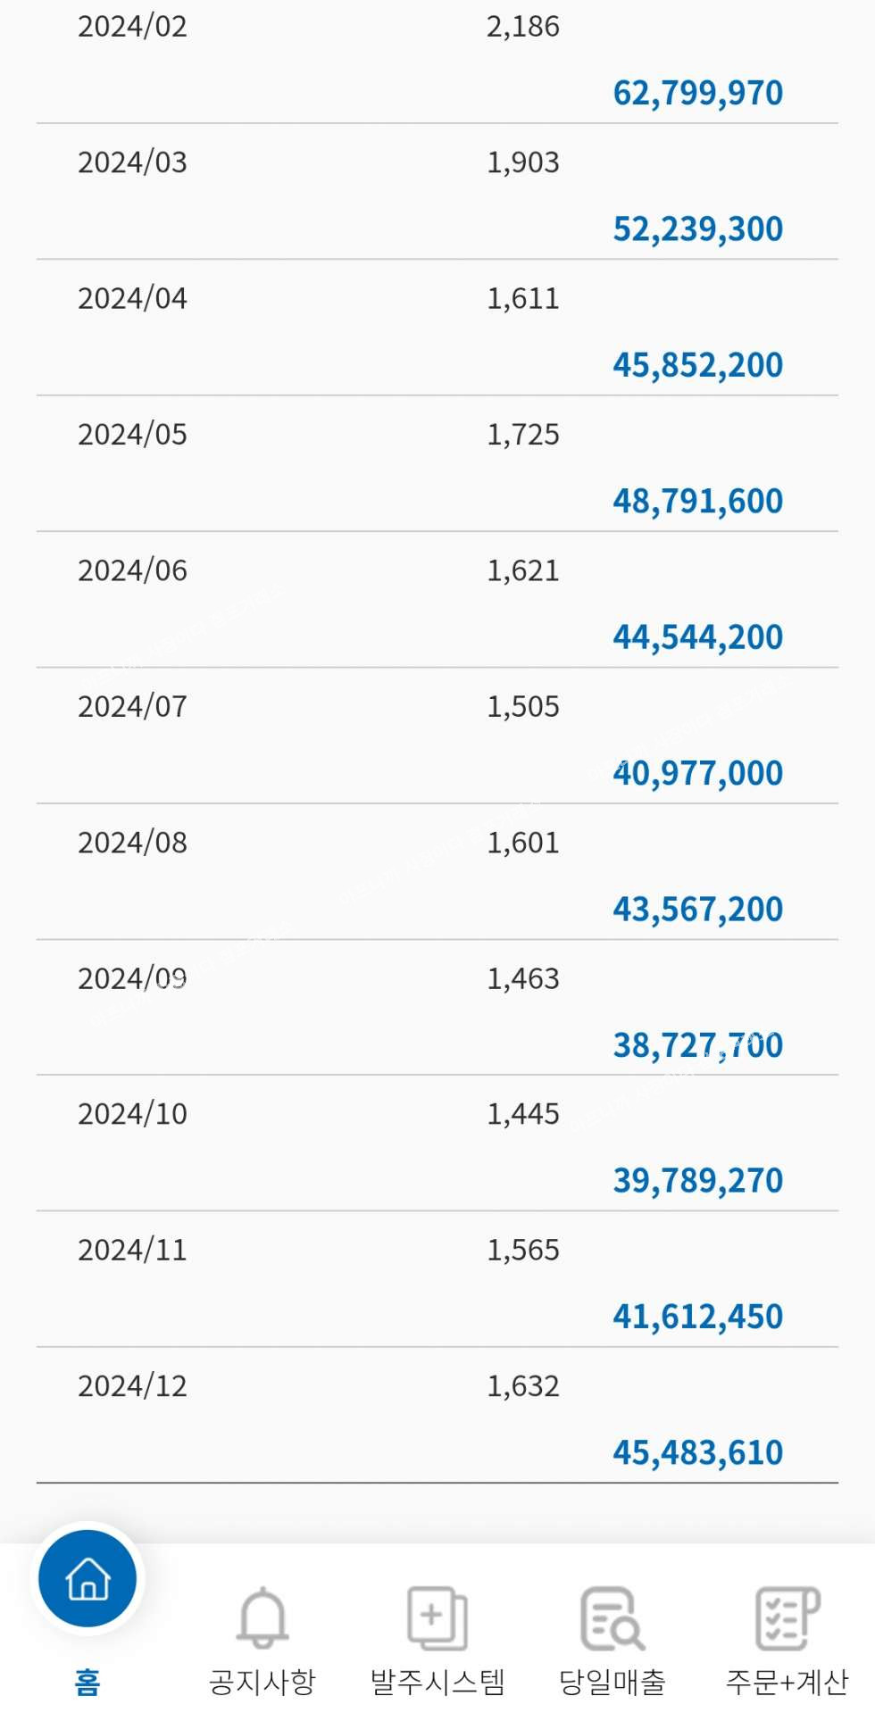Open the 45,852,200 amount link
The height and width of the screenshot is (1721, 875).
697,365
